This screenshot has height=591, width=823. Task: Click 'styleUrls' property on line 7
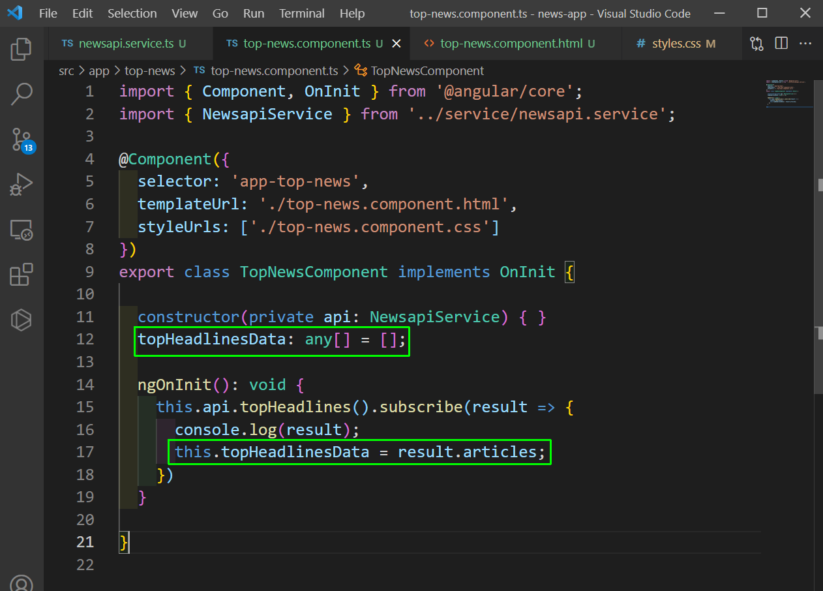click(179, 227)
